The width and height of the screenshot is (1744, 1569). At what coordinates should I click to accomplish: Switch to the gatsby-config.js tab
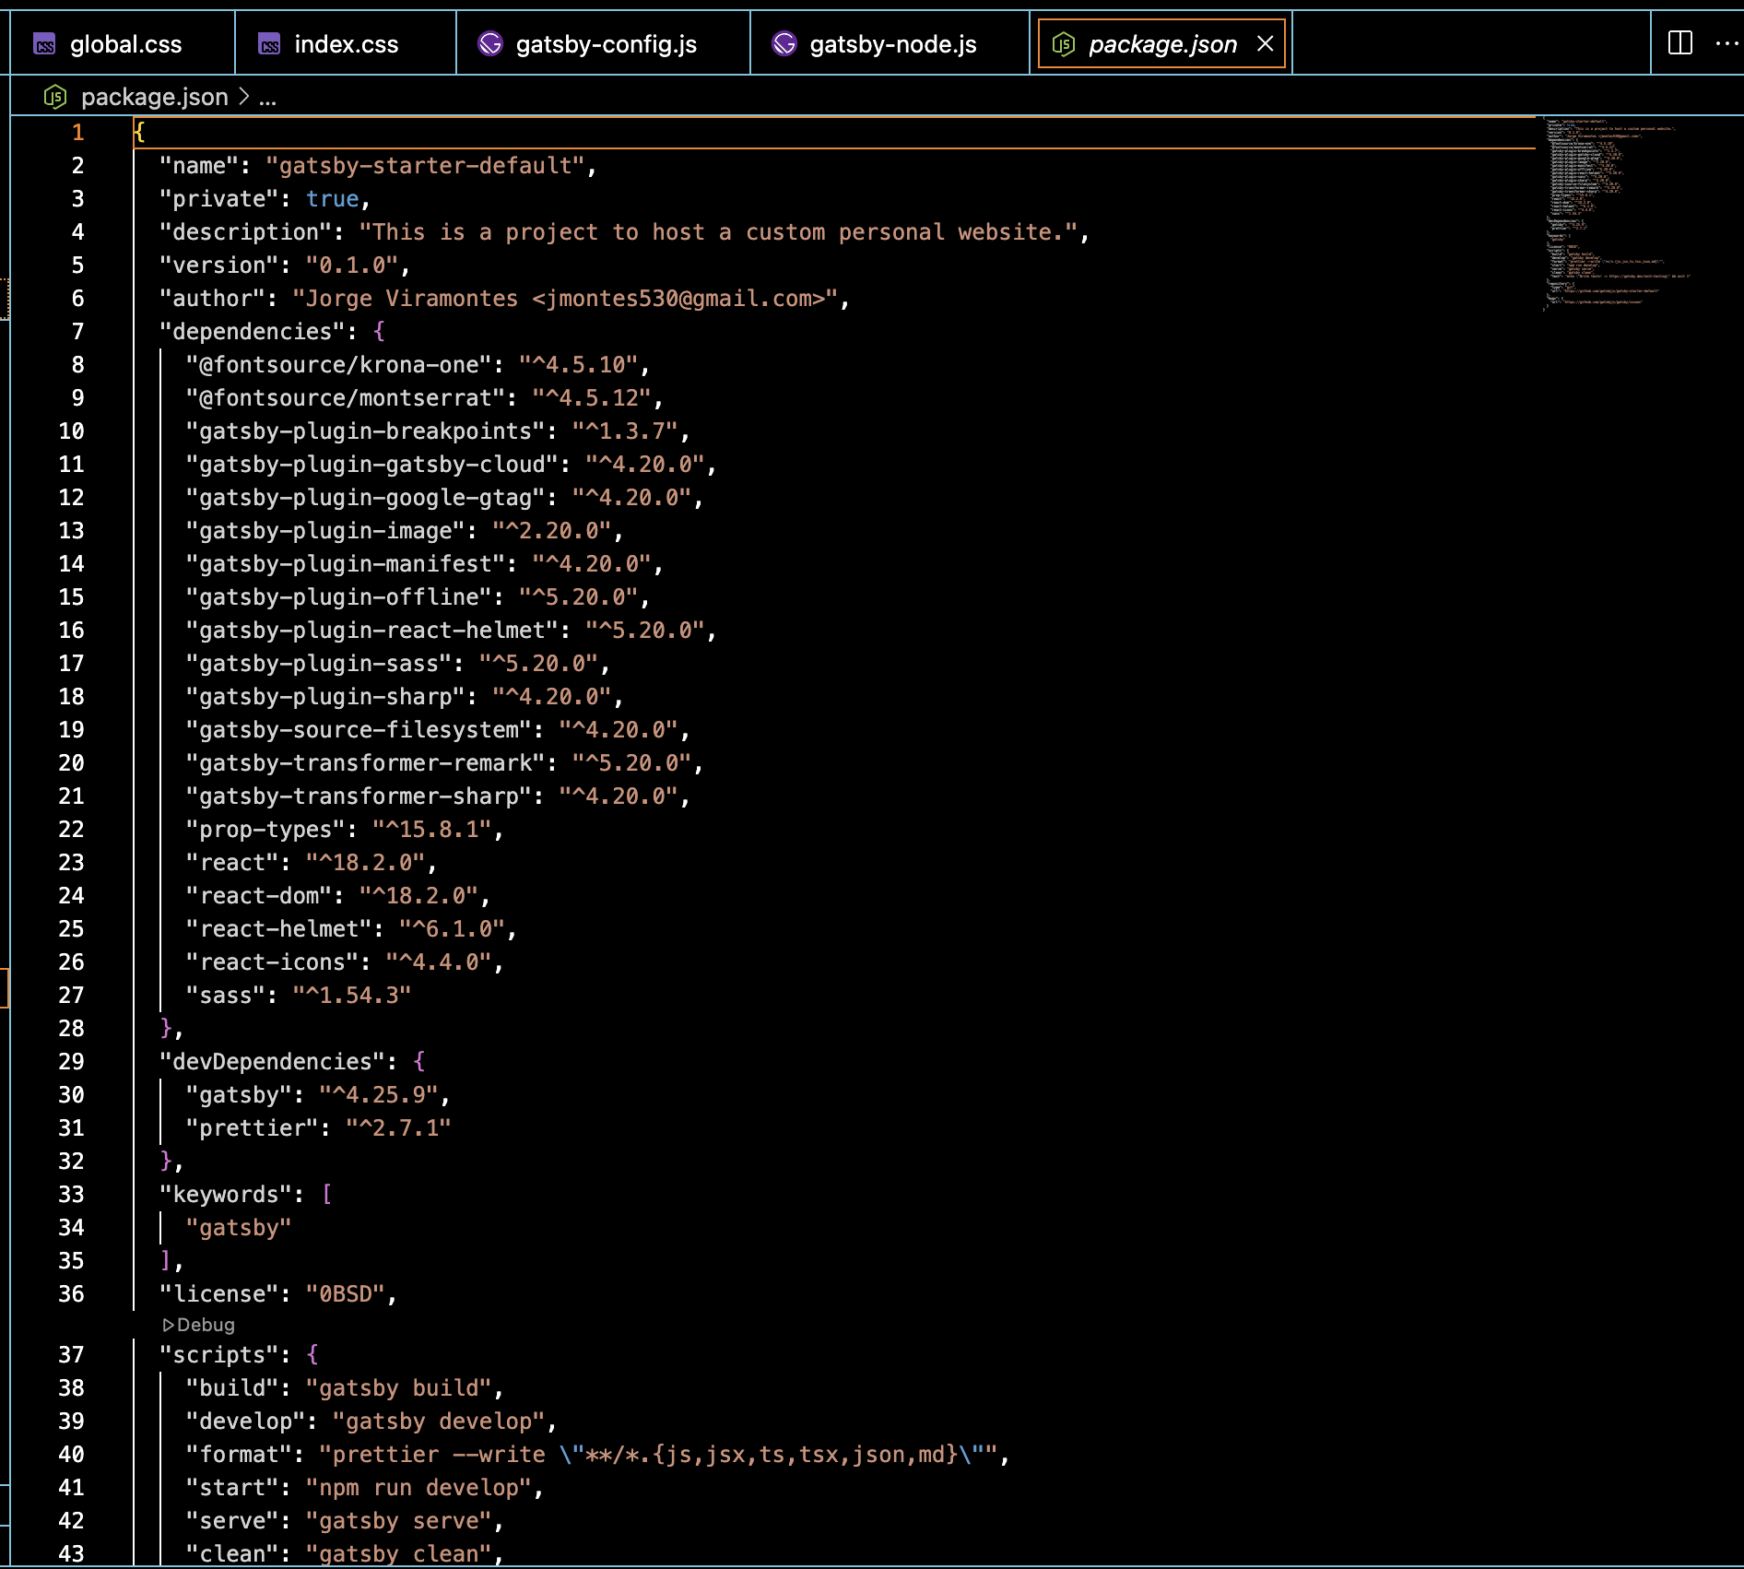click(x=604, y=42)
